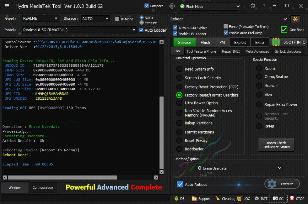Click the orange asterisk reboot icon
Viewport: 308px width, 204px height.
(295, 19)
